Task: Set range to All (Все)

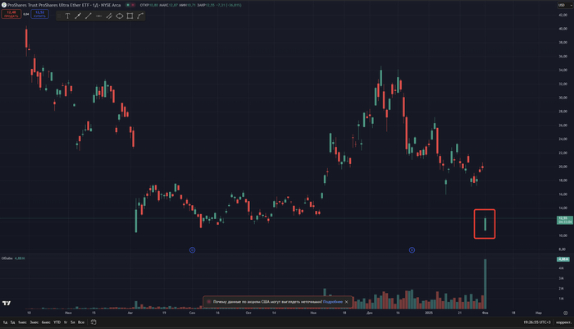Action: coord(81,322)
